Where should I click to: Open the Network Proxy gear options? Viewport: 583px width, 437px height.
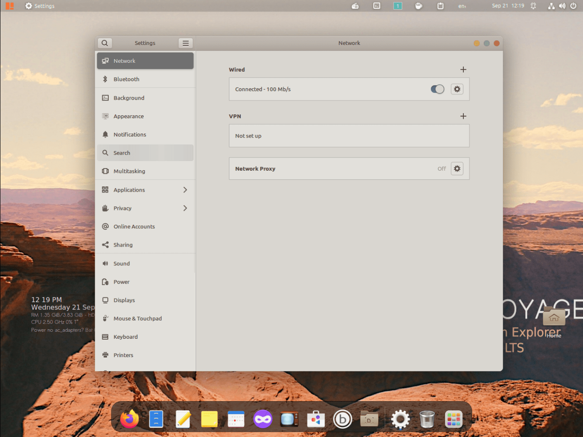click(457, 169)
